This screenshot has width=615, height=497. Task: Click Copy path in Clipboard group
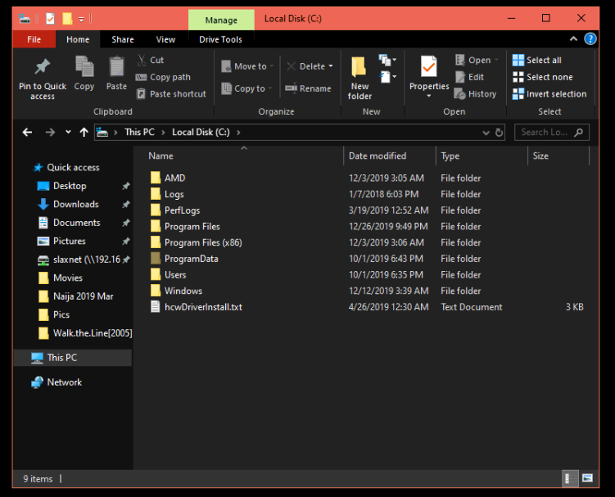(163, 77)
